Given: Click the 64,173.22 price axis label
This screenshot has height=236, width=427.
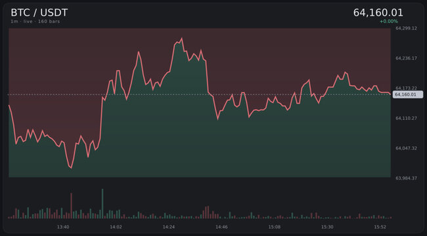Looking at the screenshot, I should pyautogui.click(x=406, y=88).
